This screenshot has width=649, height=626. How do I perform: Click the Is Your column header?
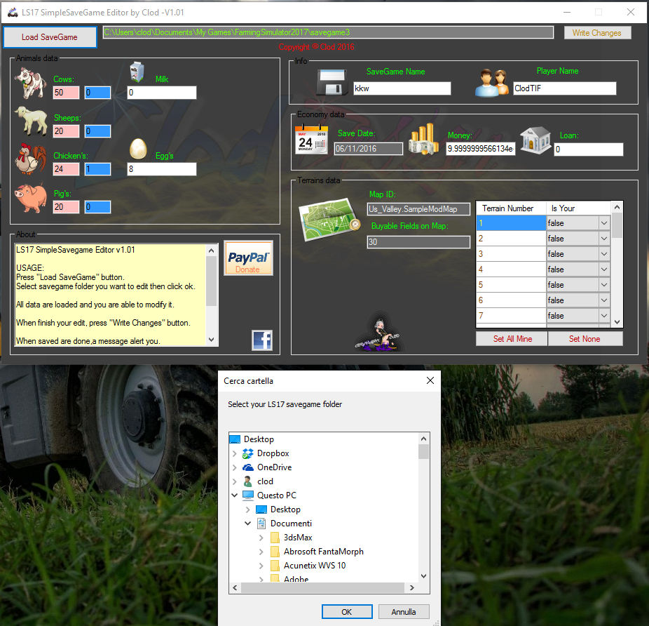point(578,208)
